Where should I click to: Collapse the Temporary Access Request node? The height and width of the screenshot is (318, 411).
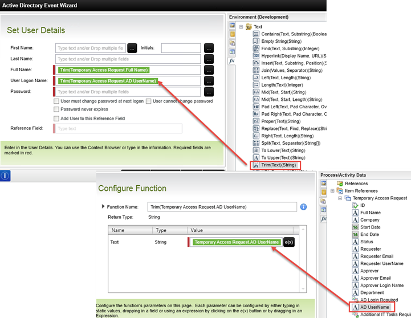[340, 198]
